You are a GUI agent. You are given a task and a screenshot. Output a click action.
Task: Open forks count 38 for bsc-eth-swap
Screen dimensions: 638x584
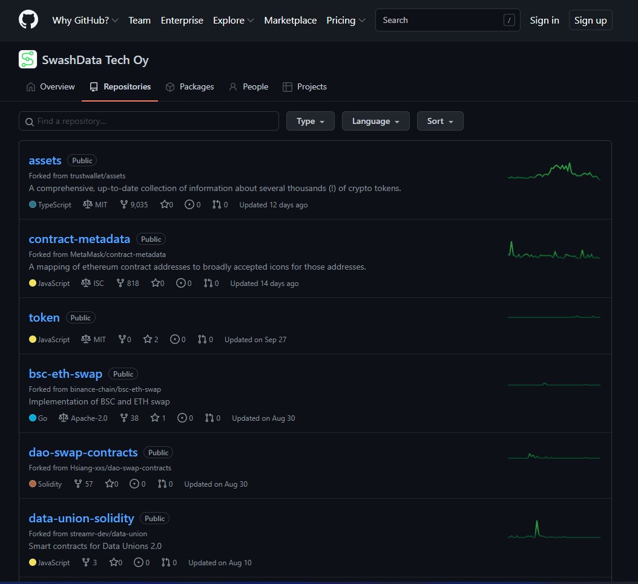[x=130, y=418]
